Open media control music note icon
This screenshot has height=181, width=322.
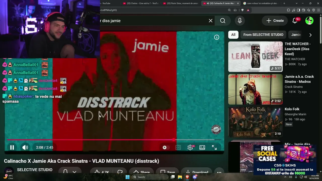click(x=294, y=10)
